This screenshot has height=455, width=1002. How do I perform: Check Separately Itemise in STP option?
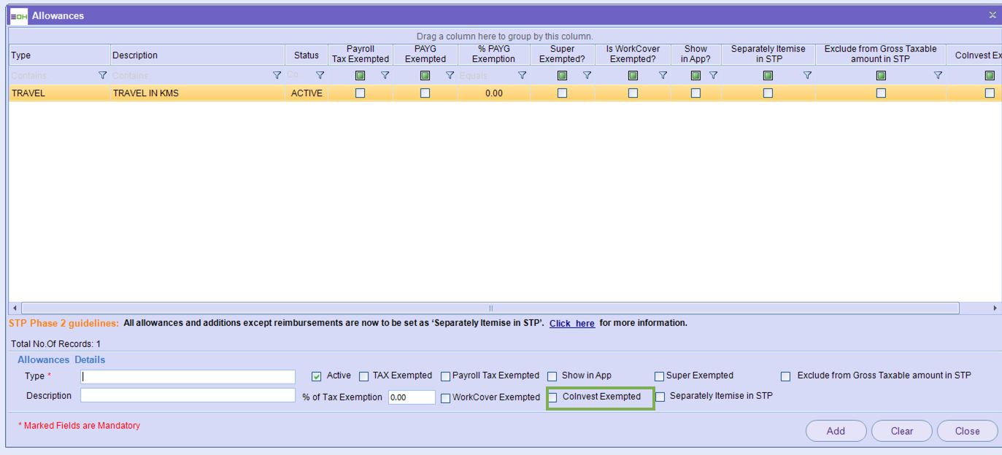(x=660, y=397)
